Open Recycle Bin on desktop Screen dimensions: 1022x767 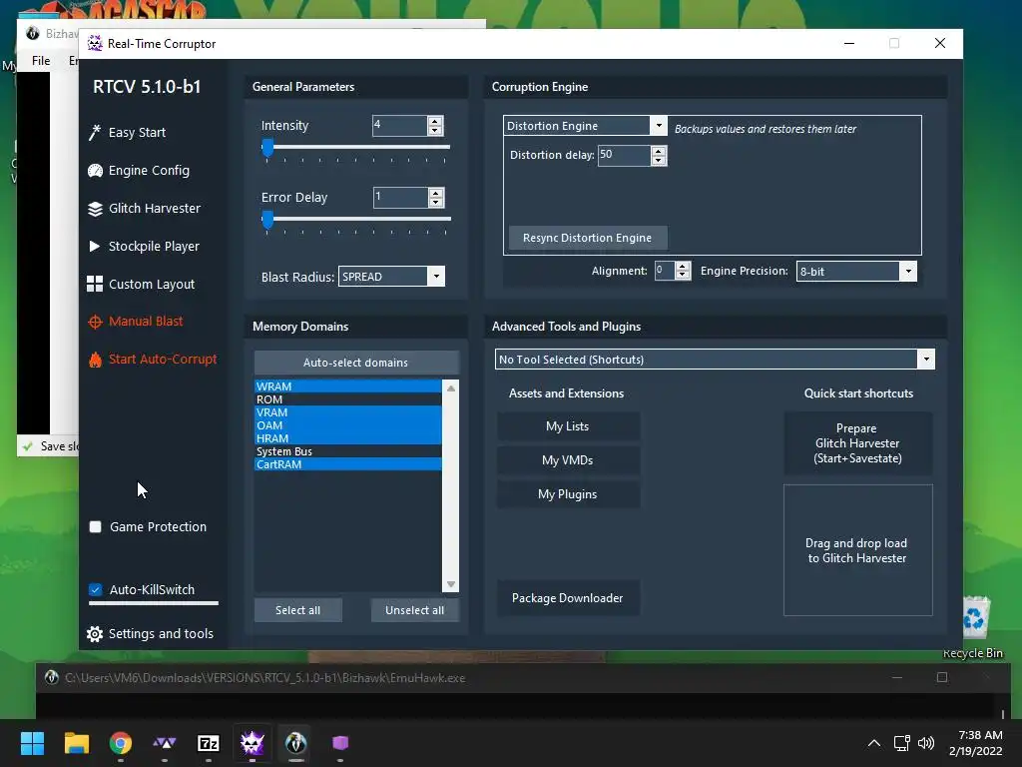tap(973, 627)
